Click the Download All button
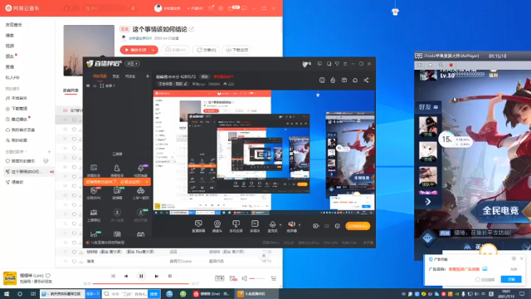Viewport: 531px width, 299px height. [237, 50]
